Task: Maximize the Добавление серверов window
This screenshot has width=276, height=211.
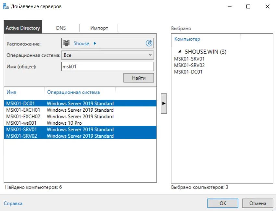Action: pyautogui.click(x=248, y=6)
